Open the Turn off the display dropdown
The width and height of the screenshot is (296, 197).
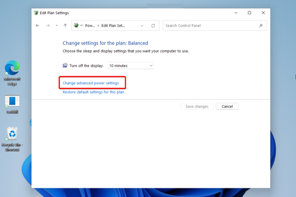[131, 66]
